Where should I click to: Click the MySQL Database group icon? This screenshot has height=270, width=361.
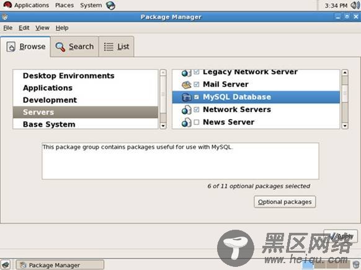coord(186,97)
